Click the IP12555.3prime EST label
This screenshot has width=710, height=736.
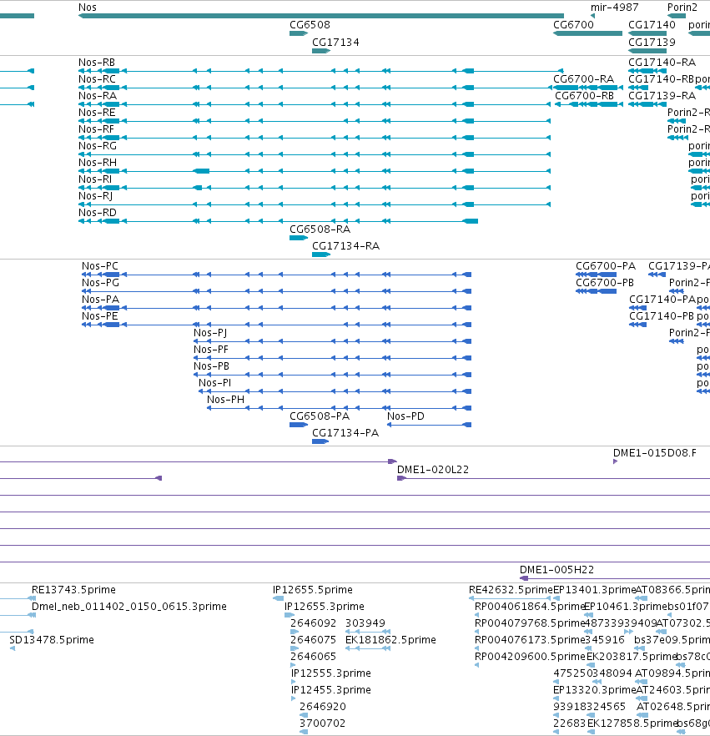pos(331,673)
